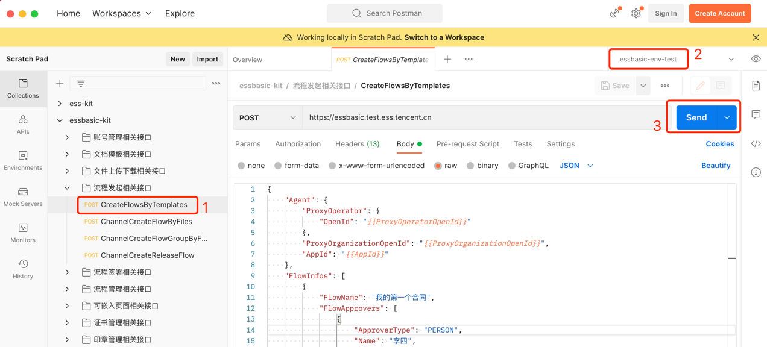767x347 pixels.
Task: Open the Mock Servers sidebar panel
Action: [x=23, y=197]
